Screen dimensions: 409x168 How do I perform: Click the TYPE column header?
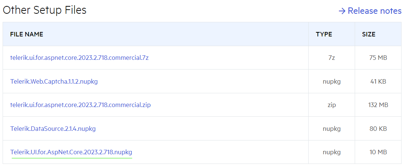coord(324,34)
